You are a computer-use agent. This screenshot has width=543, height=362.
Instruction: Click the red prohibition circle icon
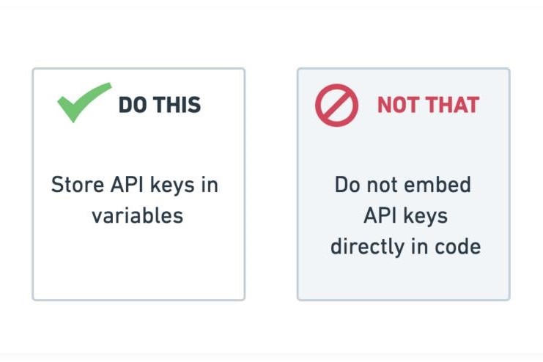pos(336,106)
